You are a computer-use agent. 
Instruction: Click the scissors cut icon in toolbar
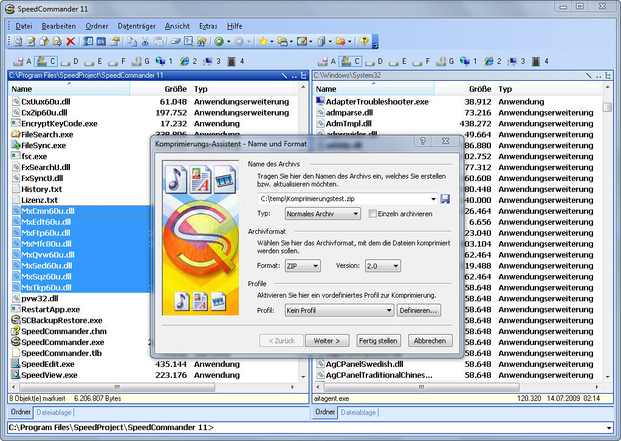[145, 41]
